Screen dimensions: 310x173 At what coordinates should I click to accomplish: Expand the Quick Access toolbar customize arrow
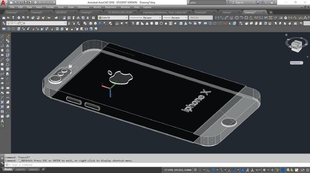pyautogui.click(x=54, y=2)
